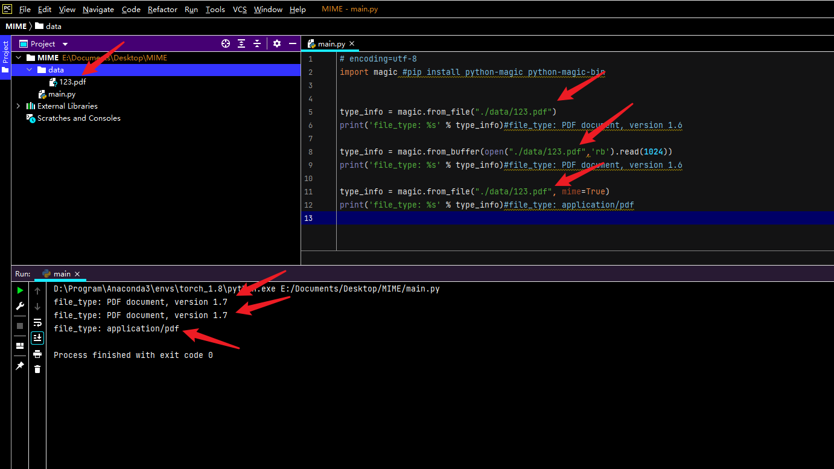The image size is (834, 469).
Task: Click 'read(1024)' in the editor
Action: coord(643,152)
